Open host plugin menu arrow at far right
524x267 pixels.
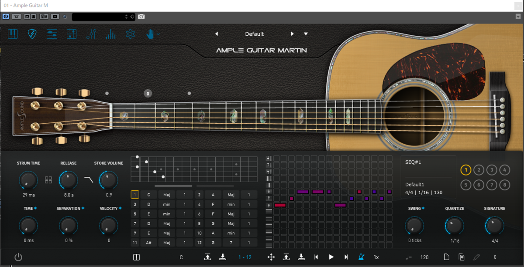point(518,17)
